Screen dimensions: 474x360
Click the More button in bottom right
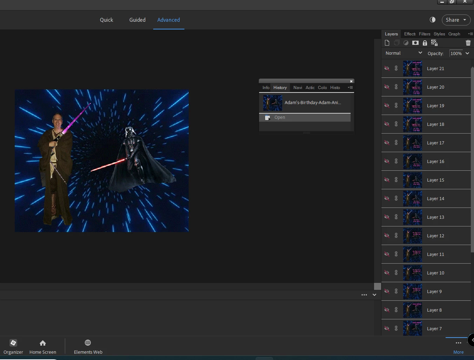tap(458, 347)
